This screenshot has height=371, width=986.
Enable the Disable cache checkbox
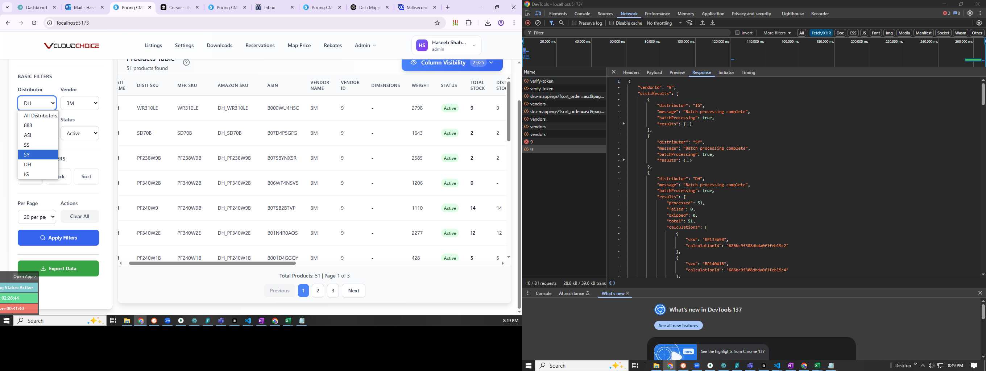[611, 23]
